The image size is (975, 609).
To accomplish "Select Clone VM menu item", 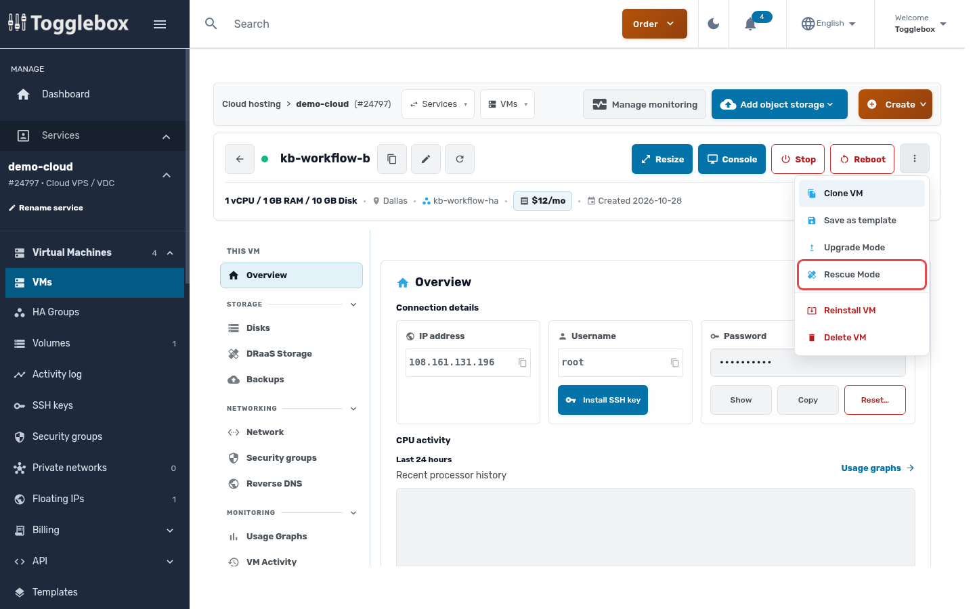I will [x=862, y=194].
